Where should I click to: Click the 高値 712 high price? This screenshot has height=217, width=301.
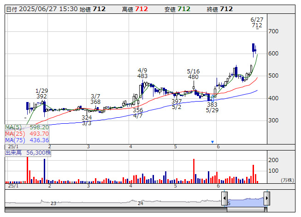pos(135,9)
